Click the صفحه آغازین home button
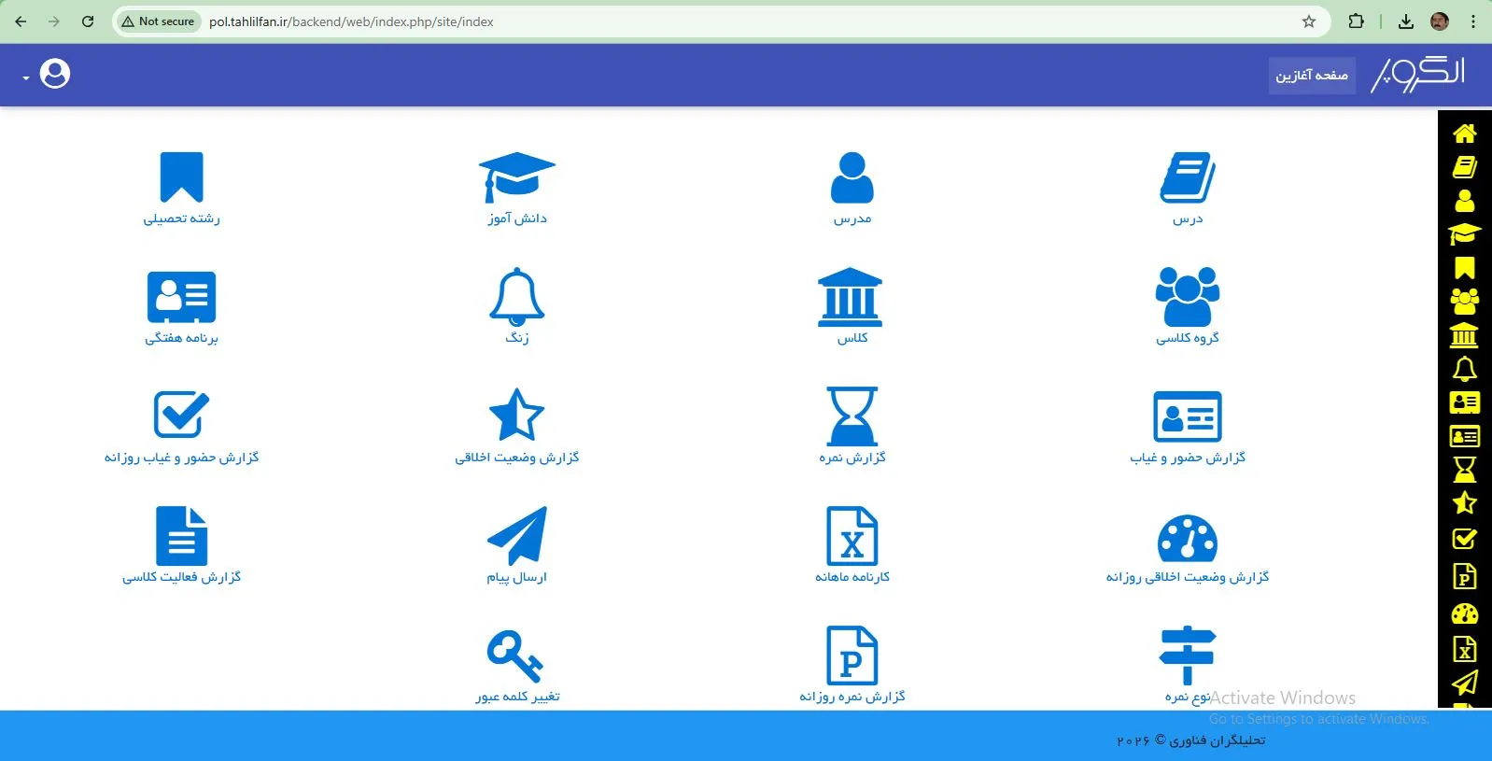Image resolution: width=1492 pixels, height=761 pixels. coord(1311,76)
